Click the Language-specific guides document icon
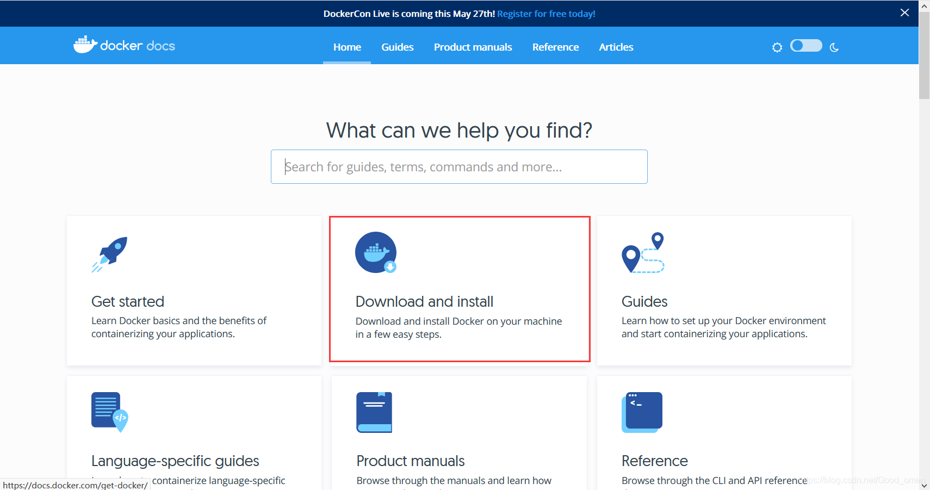This screenshot has height=490, width=930. [110, 412]
